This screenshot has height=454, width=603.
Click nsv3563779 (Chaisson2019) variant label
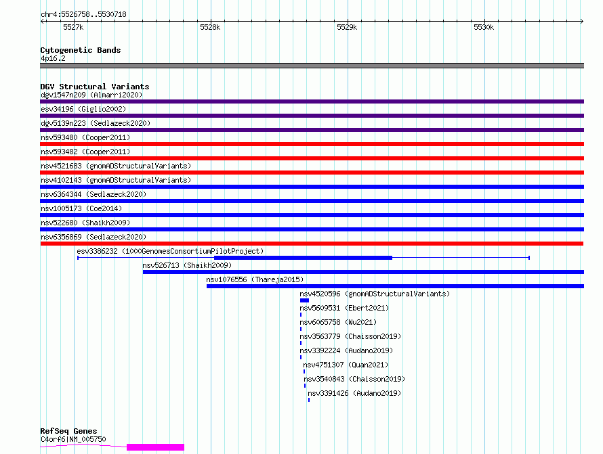click(x=351, y=336)
